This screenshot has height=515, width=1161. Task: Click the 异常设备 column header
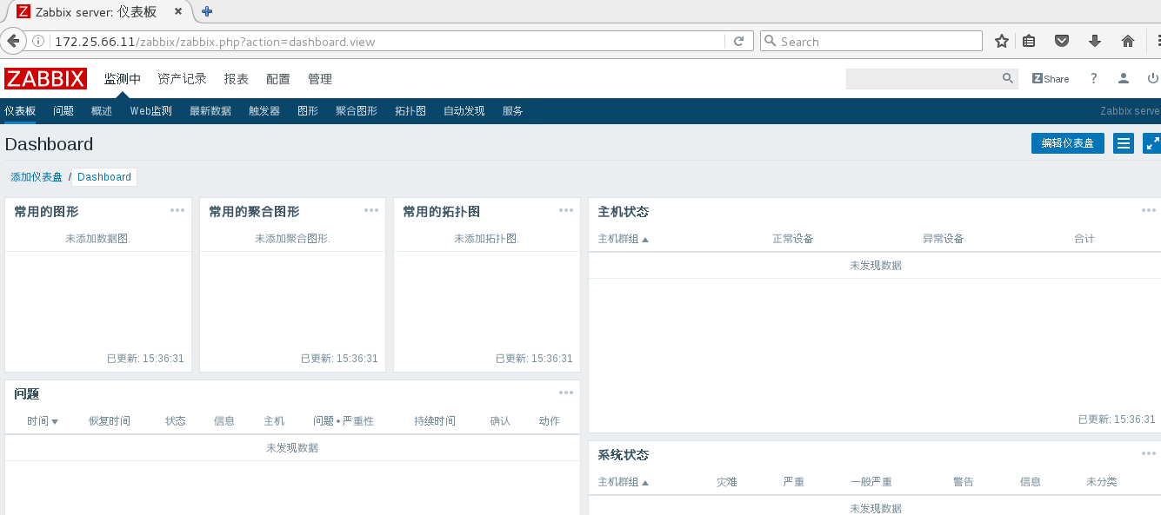tap(944, 239)
